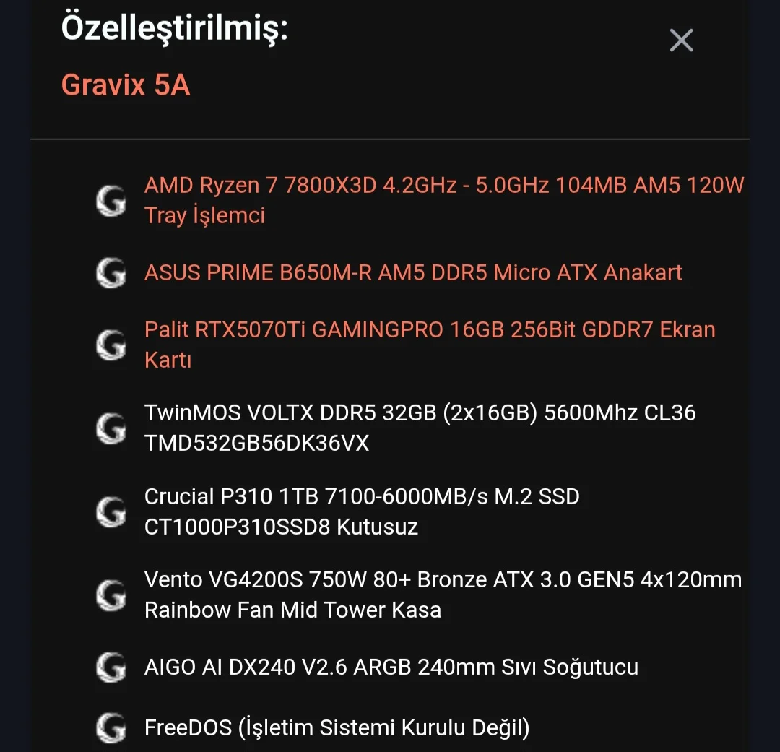Open the Palit RTX5070Ti GAMINGPRO graphics card link

click(430, 329)
